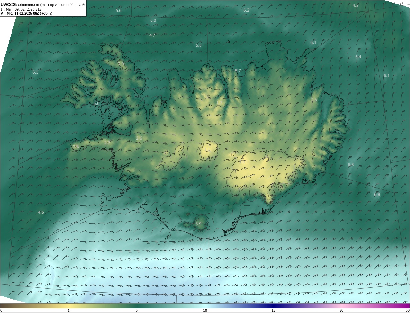
Task: Click the title 'UWC/IG: Úrkomumætti (mm) og vindur'
Action: [x=43, y=4]
